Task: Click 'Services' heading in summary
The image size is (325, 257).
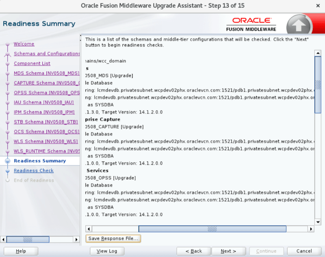Action: [x=97, y=171]
